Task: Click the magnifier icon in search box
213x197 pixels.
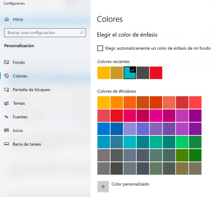Action: click(x=82, y=33)
